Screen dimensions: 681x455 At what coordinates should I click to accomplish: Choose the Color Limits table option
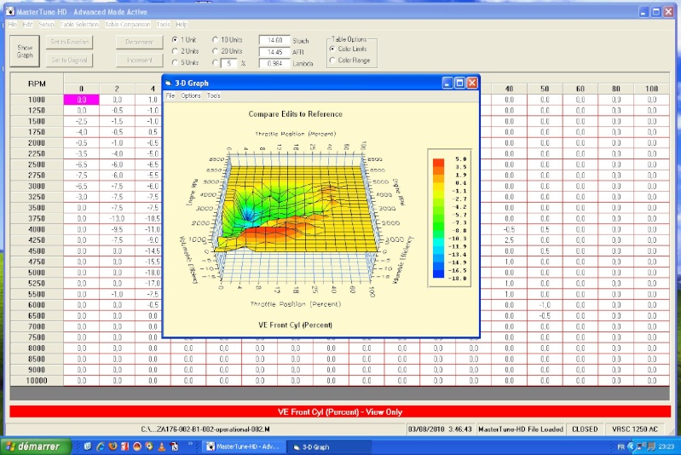click(332, 49)
